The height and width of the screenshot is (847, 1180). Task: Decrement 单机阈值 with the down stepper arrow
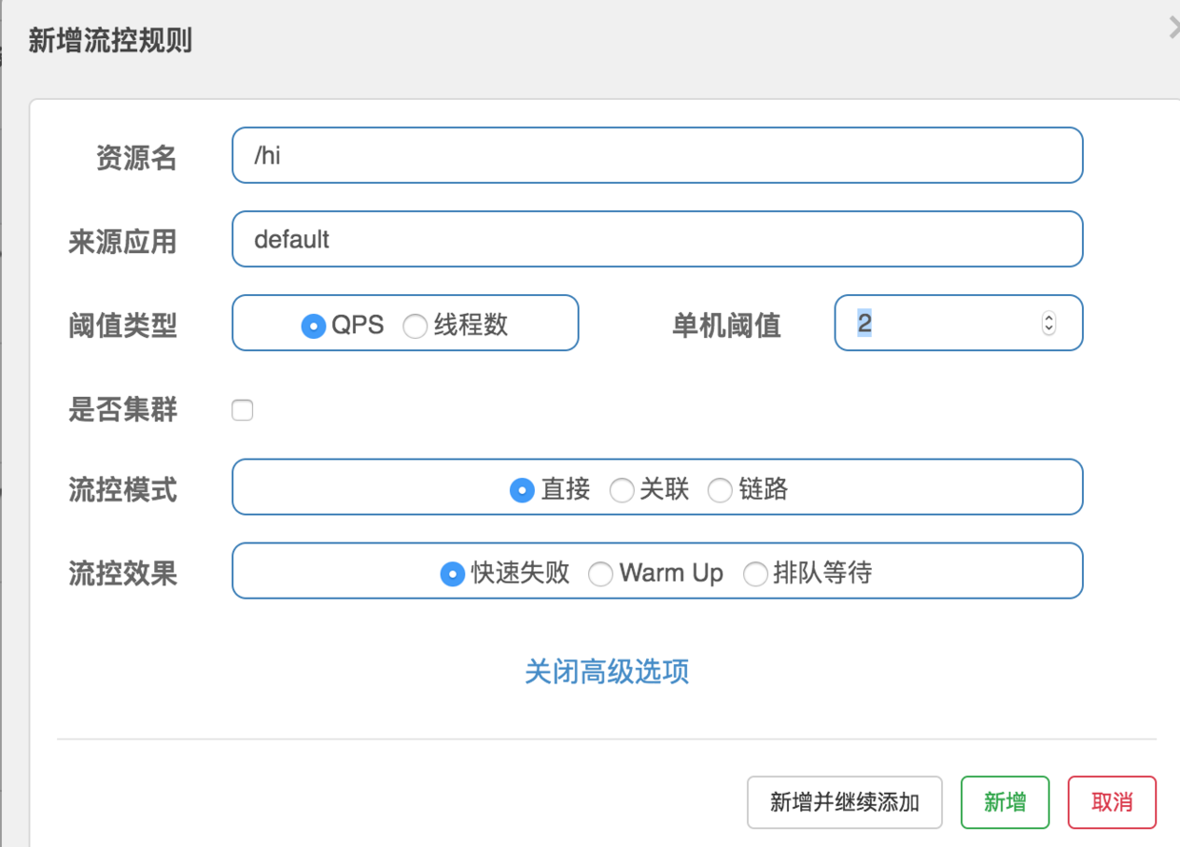[x=1048, y=328]
